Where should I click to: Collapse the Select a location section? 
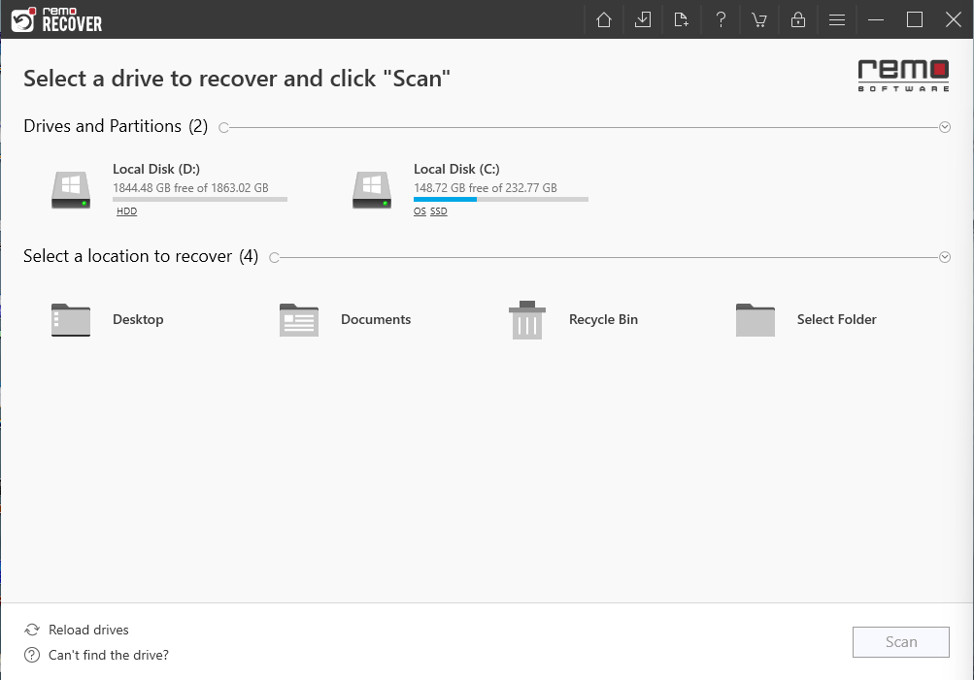(945, 257)
